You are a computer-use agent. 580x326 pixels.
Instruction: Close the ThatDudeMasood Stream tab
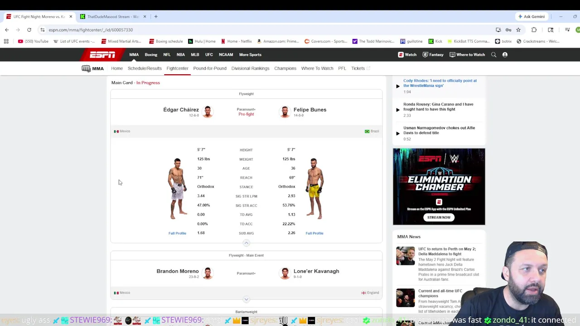coord(145,17)
